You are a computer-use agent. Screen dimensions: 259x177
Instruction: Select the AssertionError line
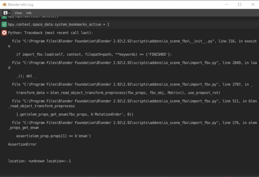(x=22, y=144)
